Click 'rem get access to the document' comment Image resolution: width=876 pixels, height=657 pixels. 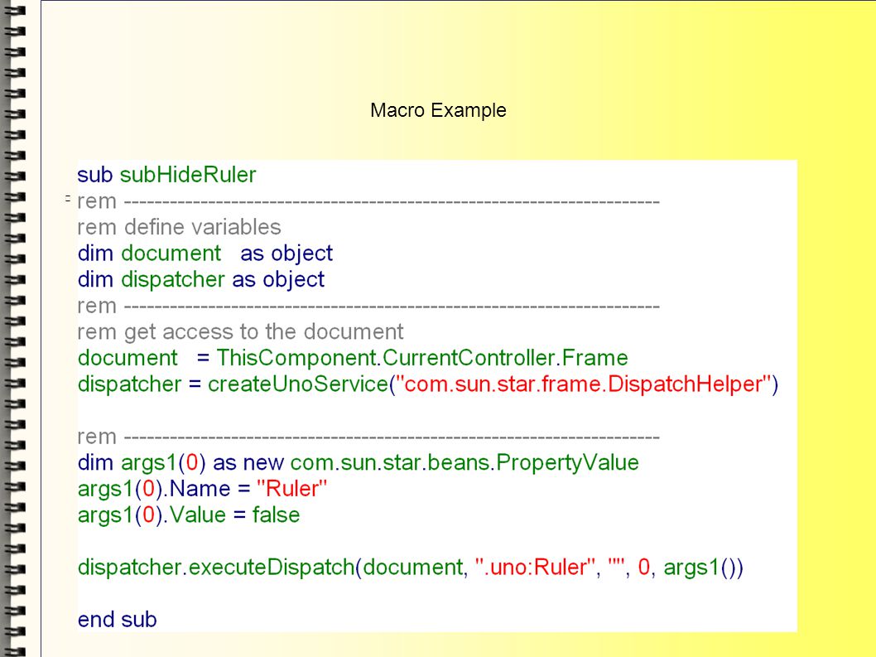point(240,332)
